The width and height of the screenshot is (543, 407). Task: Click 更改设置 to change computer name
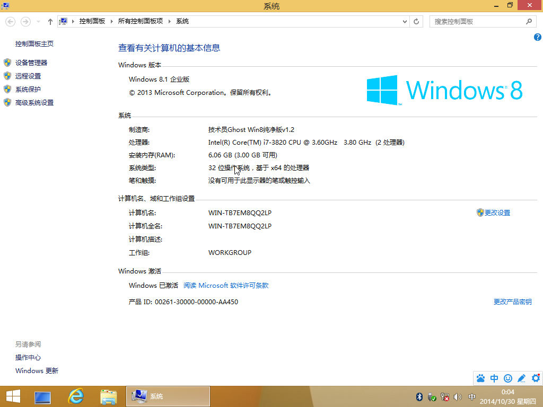click(x=497, y=213)
